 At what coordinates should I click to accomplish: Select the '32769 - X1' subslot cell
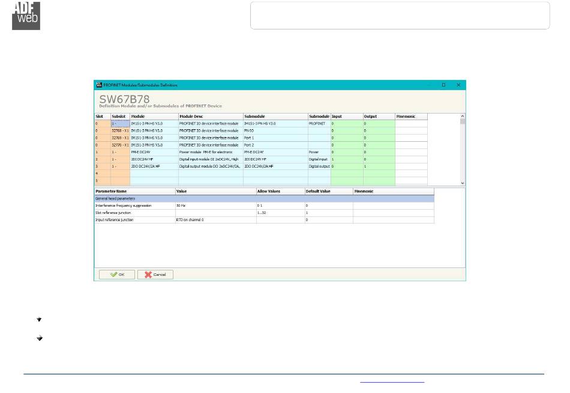pos(121,138)
